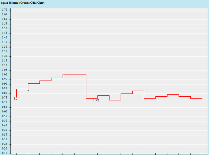Select the 1.15 y-axis label

coord(5,61)
